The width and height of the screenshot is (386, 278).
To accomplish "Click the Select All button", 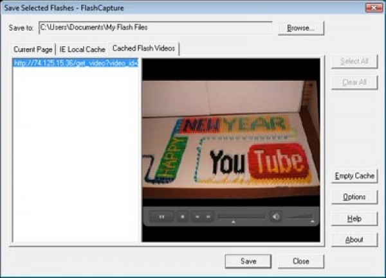I will 354,61.
